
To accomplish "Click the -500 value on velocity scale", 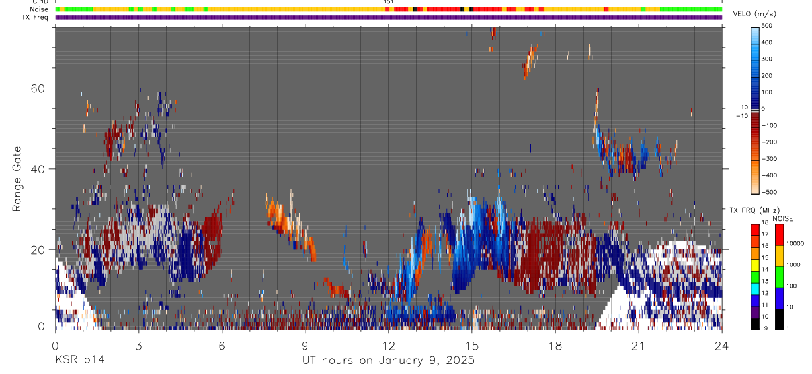I will [x=770, y=192].
